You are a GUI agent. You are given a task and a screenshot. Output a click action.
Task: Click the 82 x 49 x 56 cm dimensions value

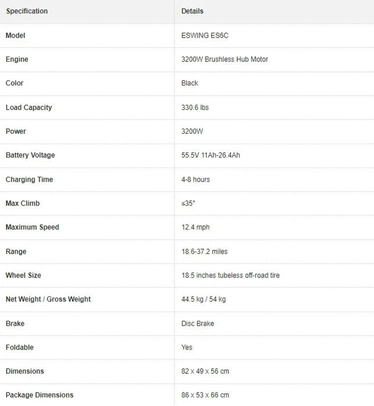(205, 371)
